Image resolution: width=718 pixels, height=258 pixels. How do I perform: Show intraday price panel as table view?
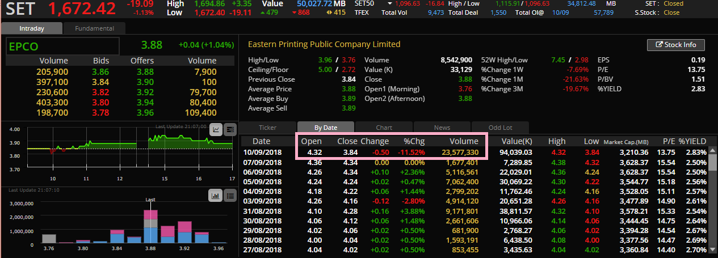[230, 129]
